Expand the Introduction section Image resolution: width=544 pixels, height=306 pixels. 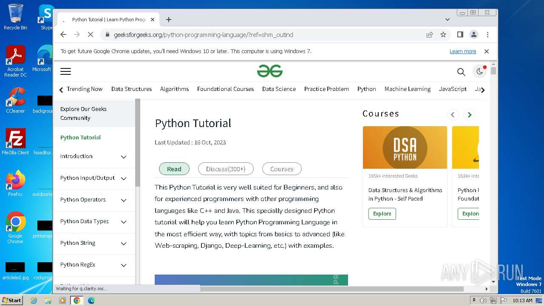(x=124, y=157)
